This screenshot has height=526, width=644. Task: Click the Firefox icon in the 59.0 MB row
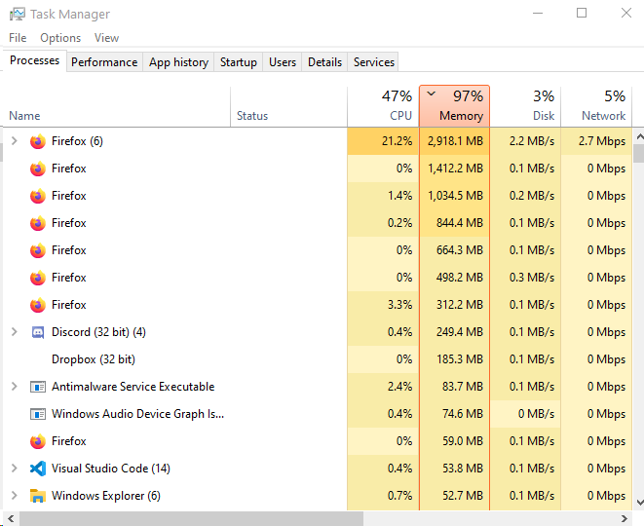point(38,441)
